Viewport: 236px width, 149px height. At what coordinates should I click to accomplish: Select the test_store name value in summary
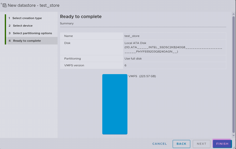[x=132, y=36]
